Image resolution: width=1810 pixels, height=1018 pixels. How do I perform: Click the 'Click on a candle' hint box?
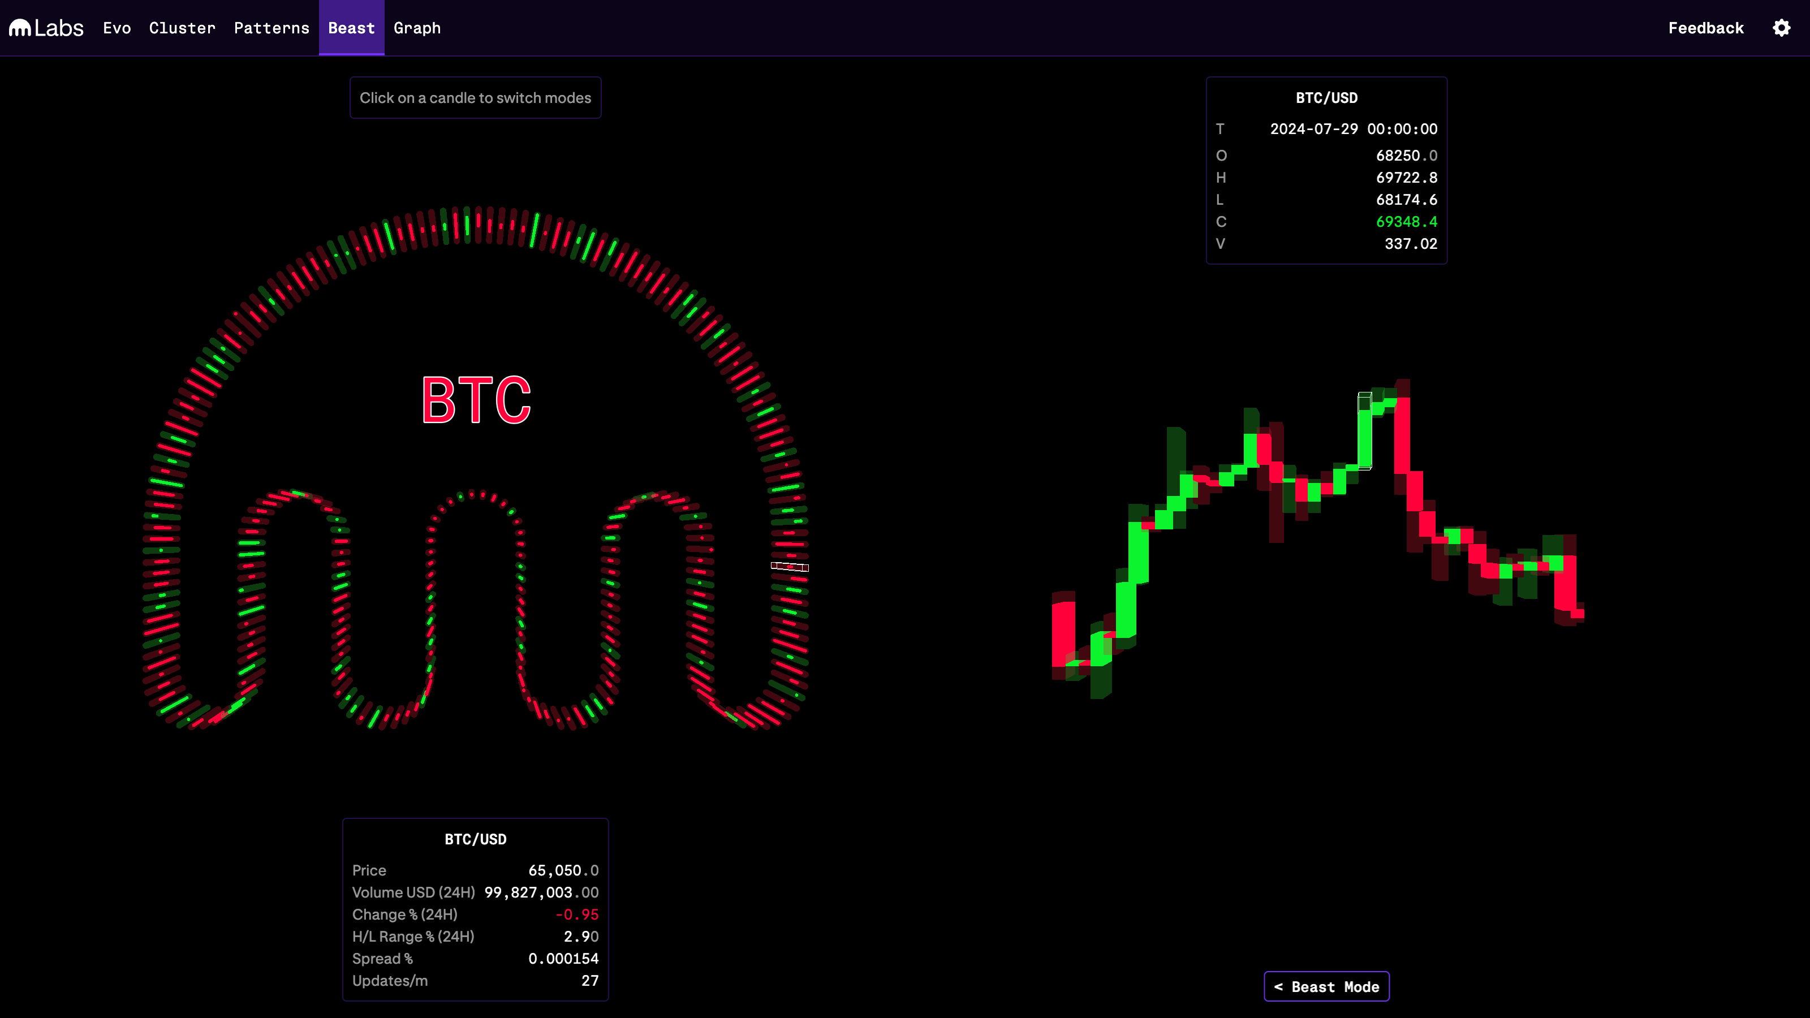coord(476,98)
